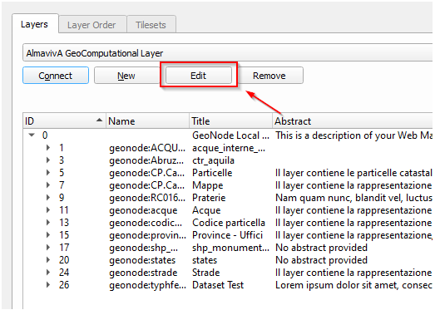Open the Layer Order tab
This screenshot has width=435, height=310.
pyautogui.click(x=92, y=25)
